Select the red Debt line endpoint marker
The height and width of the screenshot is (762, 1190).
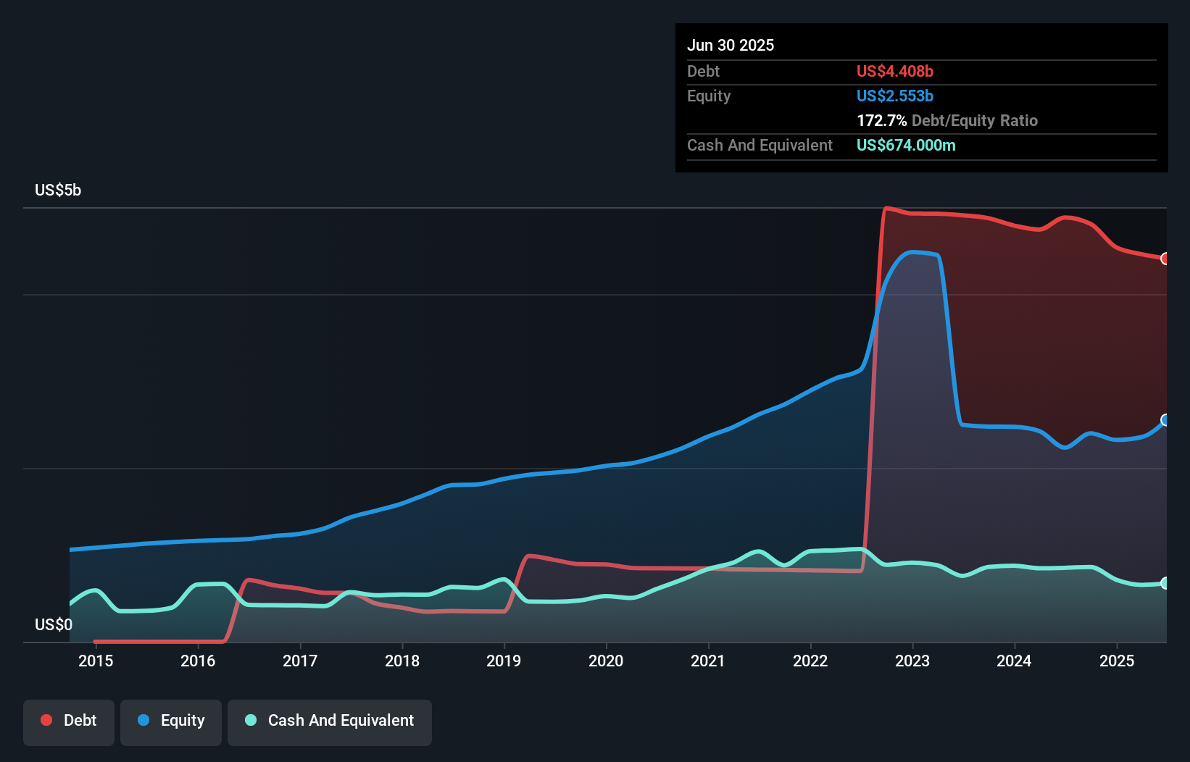[1165, 259]
